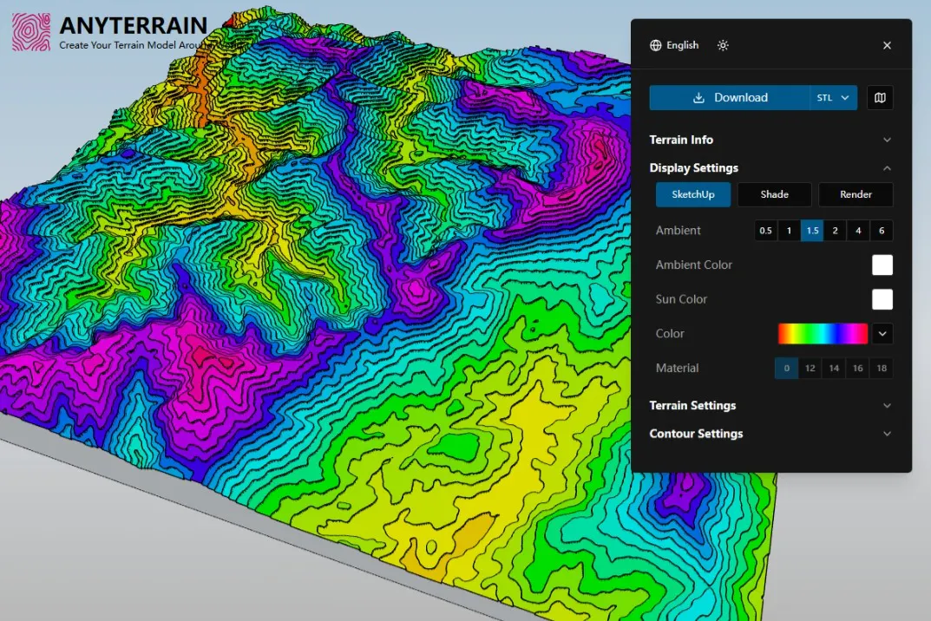The width and height of the screenshot is (931, 621).
Task: Toggle light theme with sun icon
Action: pyautogui.click(x=723, y=46)
